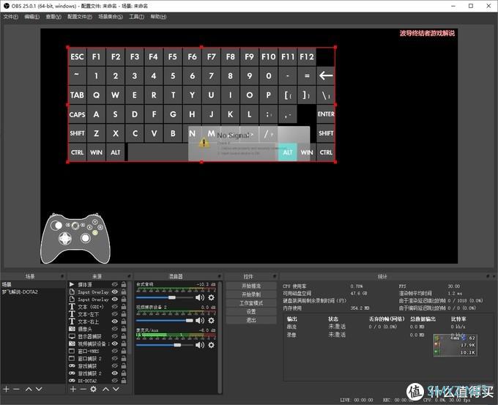Screen dimensions: 498x405
Task: Open the 场景集合(S) menu
Action: (110, 17)
